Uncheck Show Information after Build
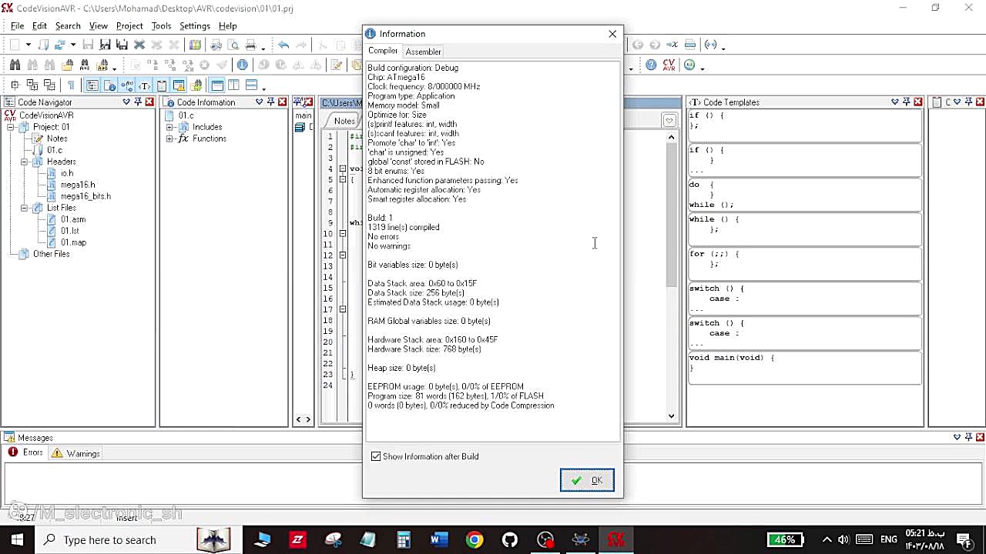 click(x=376, y=456)
